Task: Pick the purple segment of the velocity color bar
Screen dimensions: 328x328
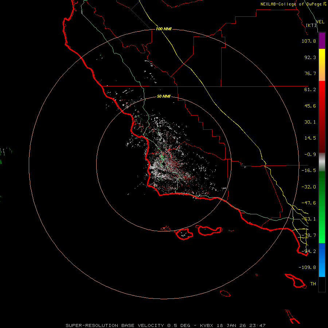Action: pyautogui.click(x=322, y=40)
